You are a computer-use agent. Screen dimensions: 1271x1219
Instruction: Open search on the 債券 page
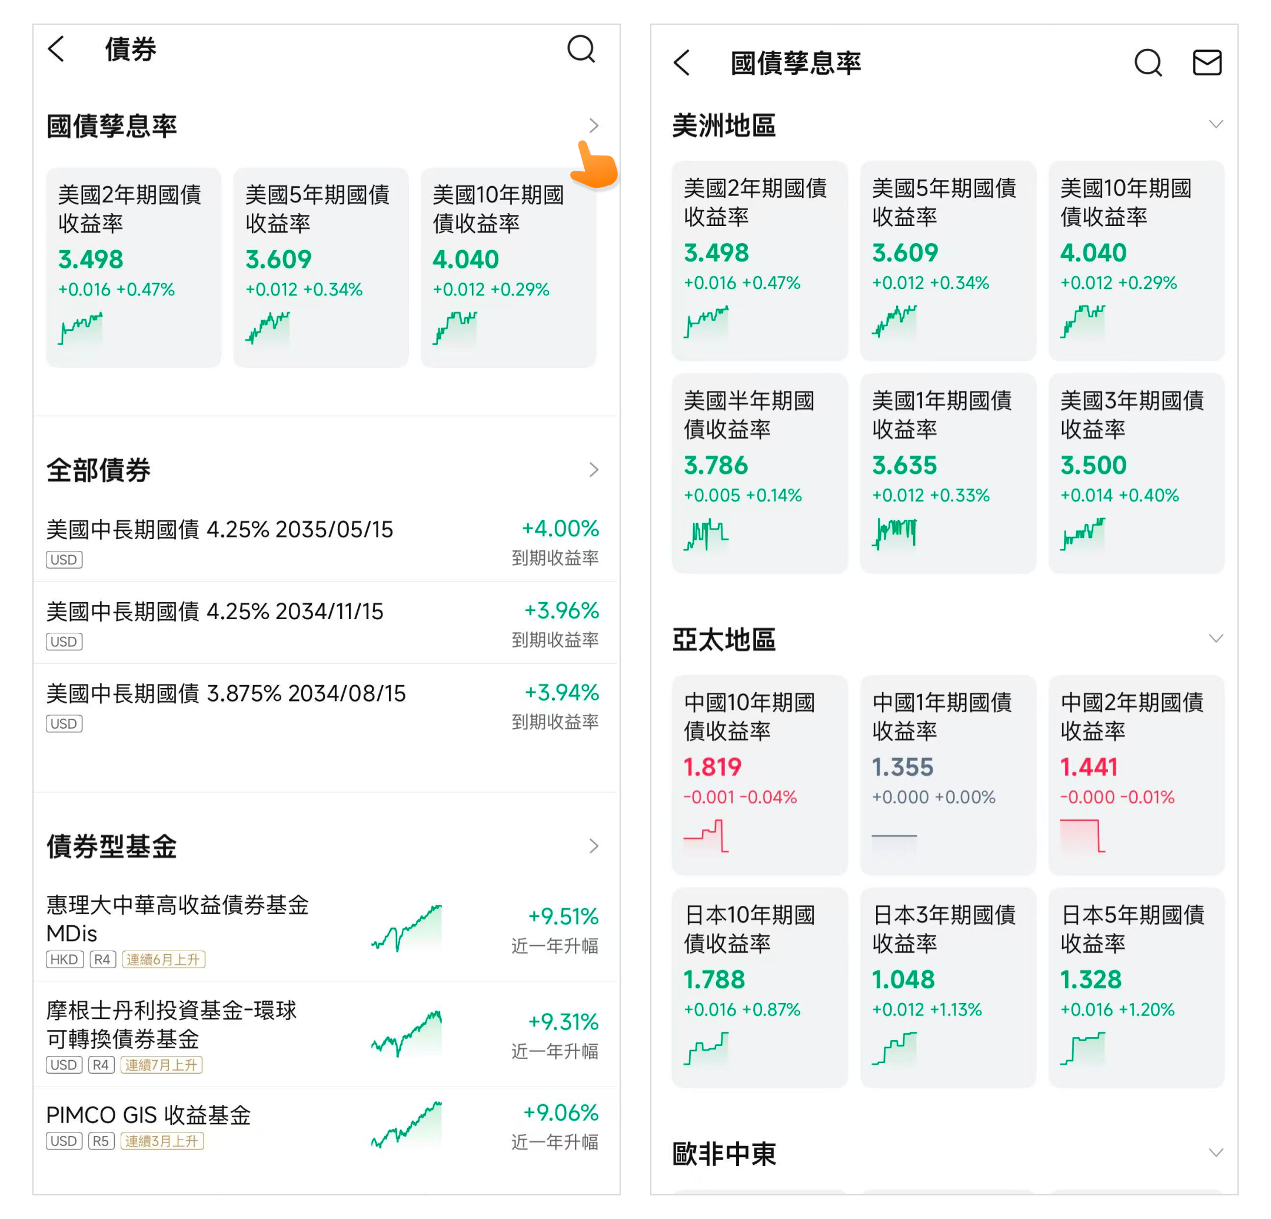[x=580, y=49]
